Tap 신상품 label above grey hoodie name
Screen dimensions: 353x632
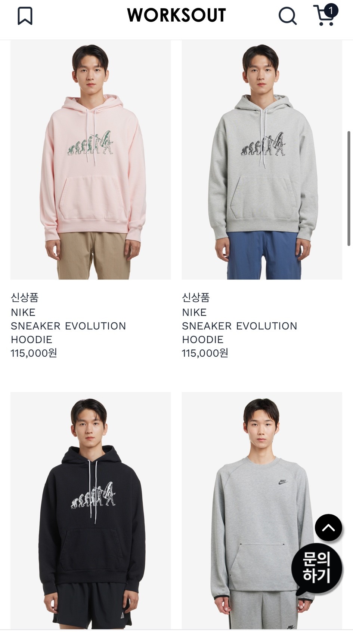pyautogui.click(x=196, y=298)
